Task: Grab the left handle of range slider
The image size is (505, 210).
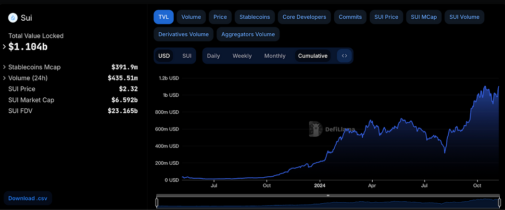Action: point(157,202)
